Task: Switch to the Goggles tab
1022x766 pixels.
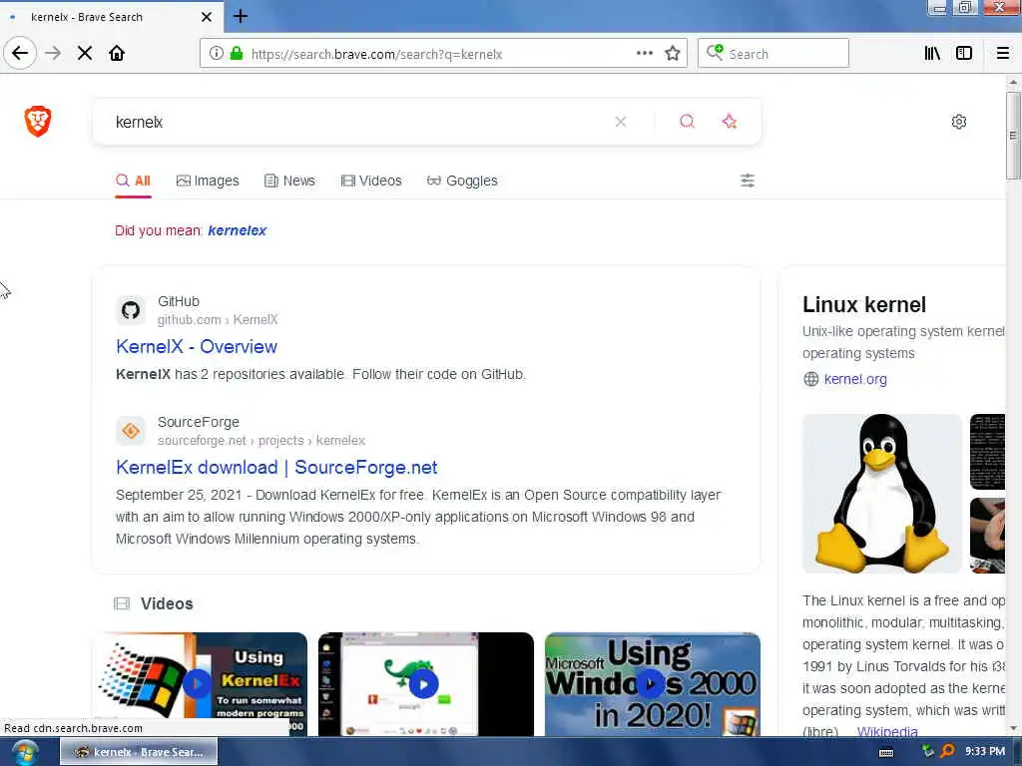Action: click(462, 182)
